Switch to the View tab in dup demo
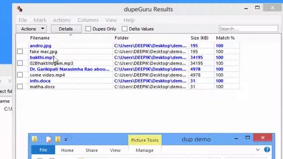 coord(115,150)
